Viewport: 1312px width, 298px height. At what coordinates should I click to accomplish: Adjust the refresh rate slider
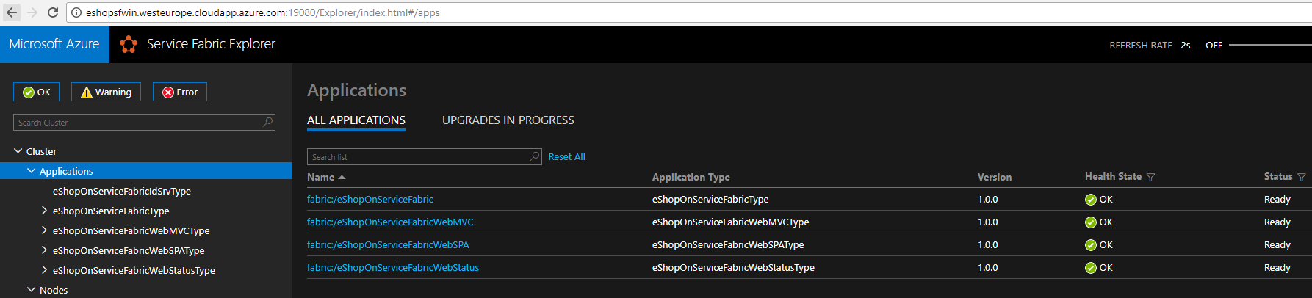coord(1269,45)
